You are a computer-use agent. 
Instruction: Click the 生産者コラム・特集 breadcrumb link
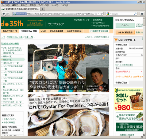coord(15,37)
